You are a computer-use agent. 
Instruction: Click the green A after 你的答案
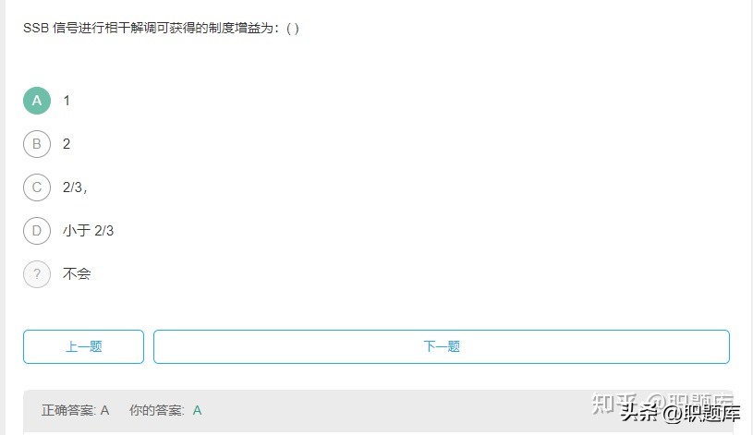198,410
